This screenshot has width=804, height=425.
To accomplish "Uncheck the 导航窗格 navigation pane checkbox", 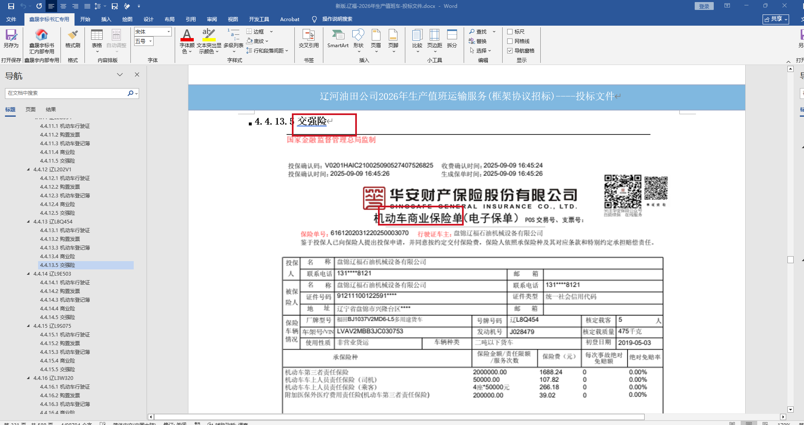I will [510, 50].
